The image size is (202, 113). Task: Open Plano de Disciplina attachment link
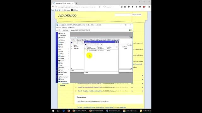(90, 91)
